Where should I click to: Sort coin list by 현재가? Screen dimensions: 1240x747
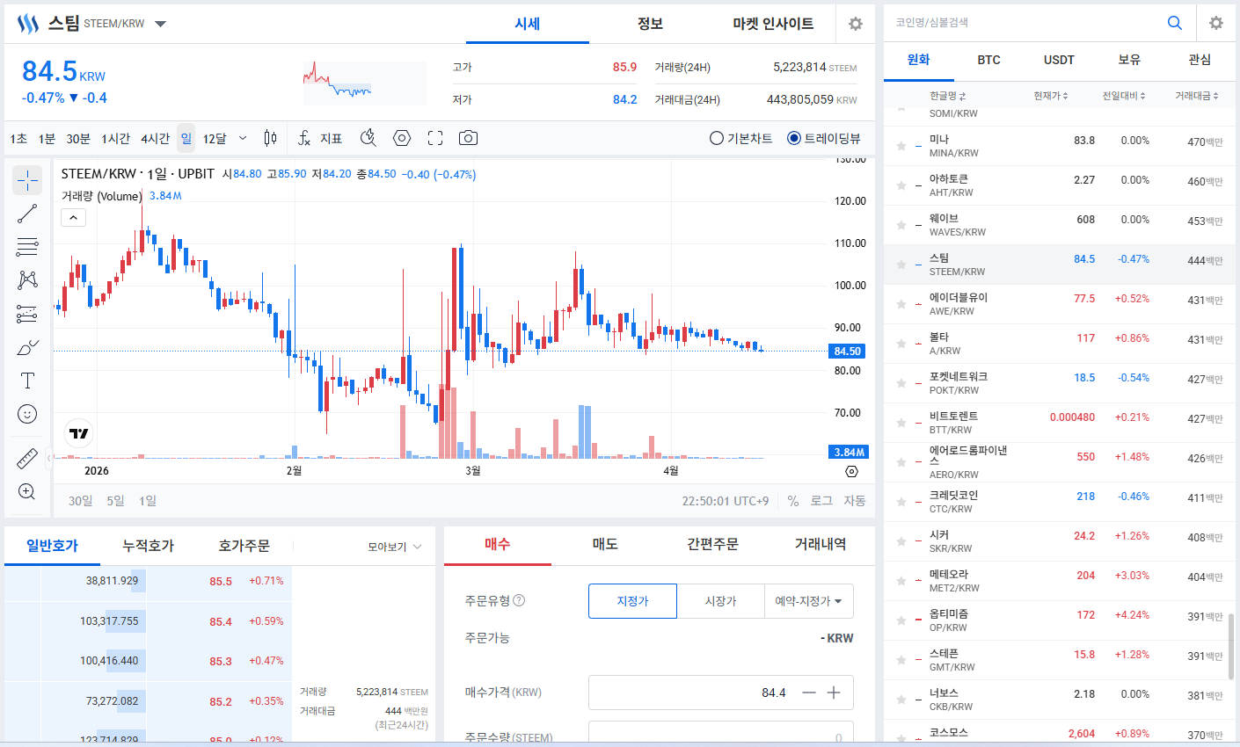point(1050,95)
